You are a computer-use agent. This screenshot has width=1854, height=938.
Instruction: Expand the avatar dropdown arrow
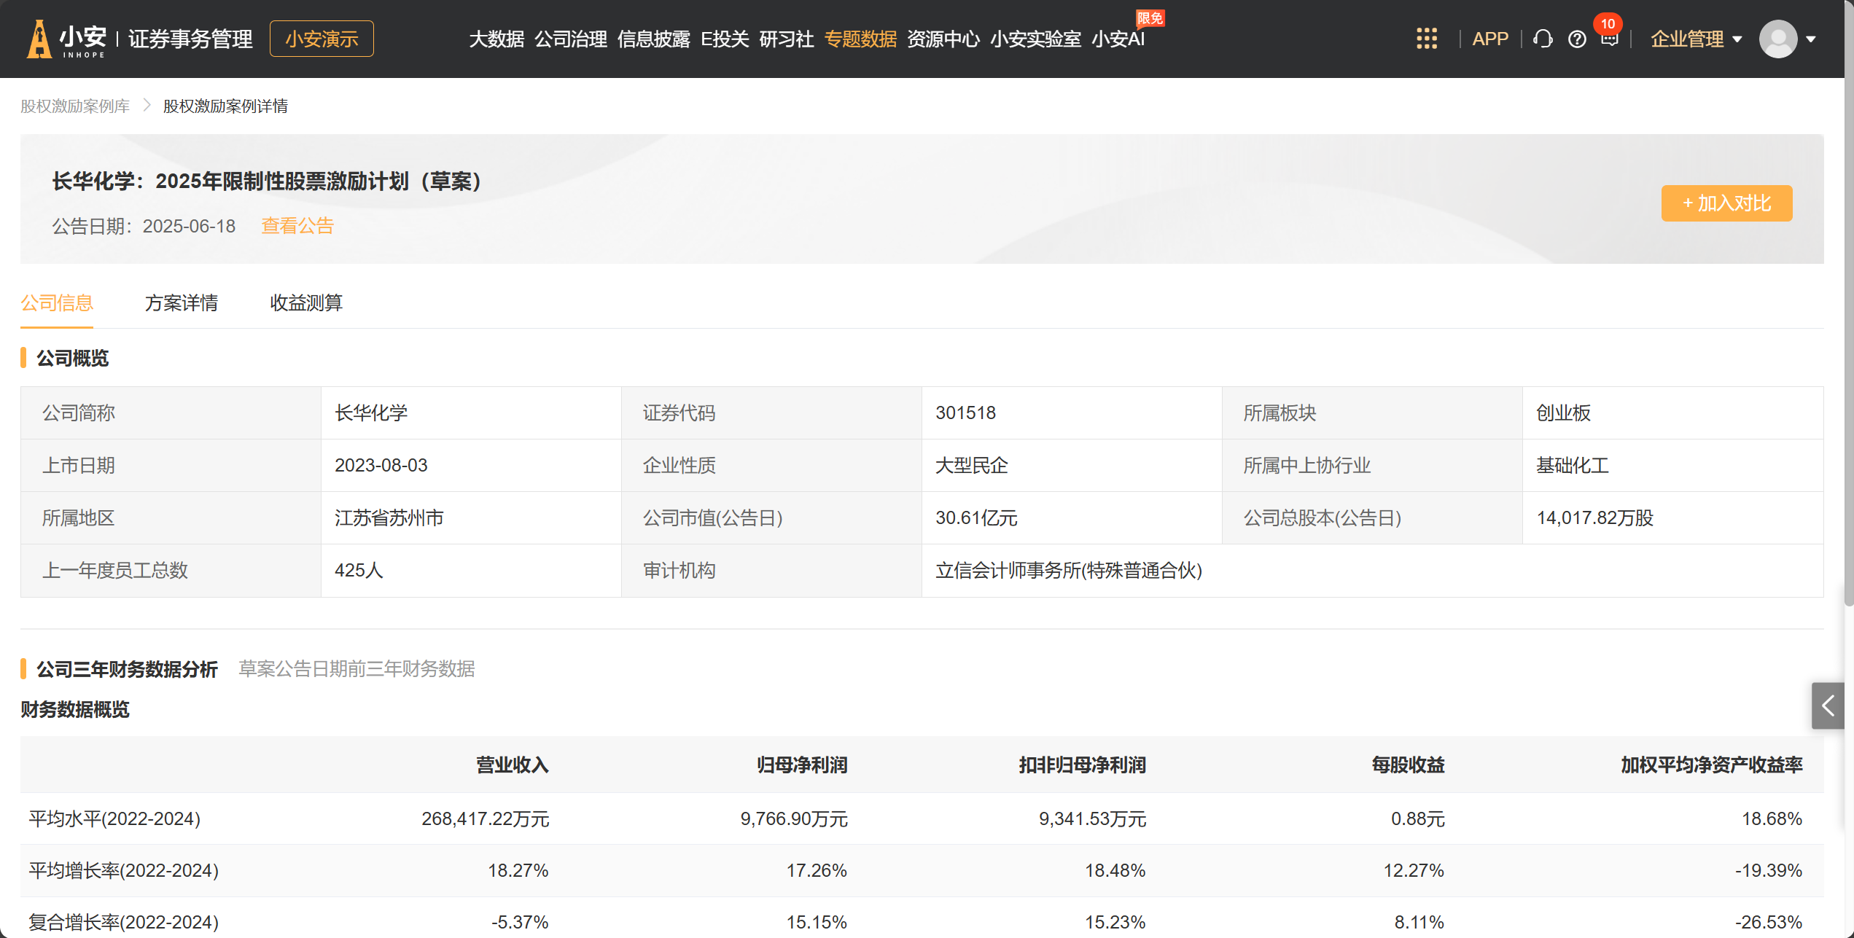1811,39
